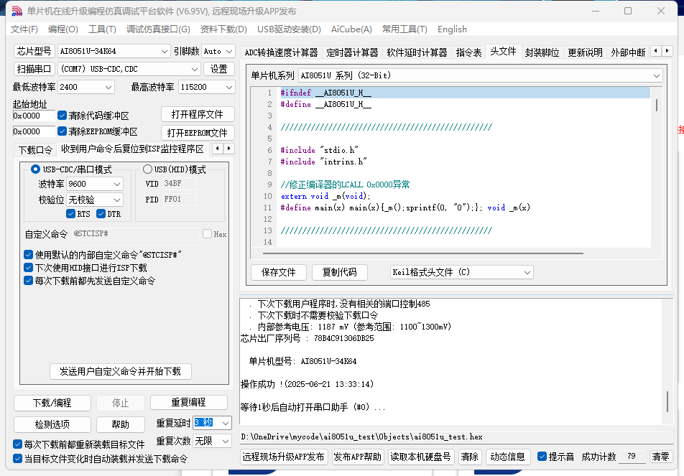
Task: Open the 工具(T) menu
Action: tap(102, 29)
